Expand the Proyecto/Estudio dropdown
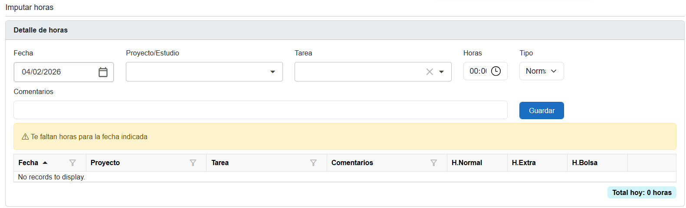This screenshot has width=686, height=208. [x=272, y=72]
